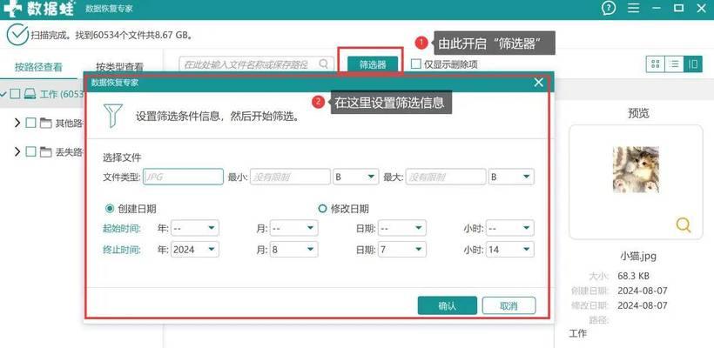714x348 pixels.
Task: Open the minimum size unit dropdown
Action: point(355,177)
